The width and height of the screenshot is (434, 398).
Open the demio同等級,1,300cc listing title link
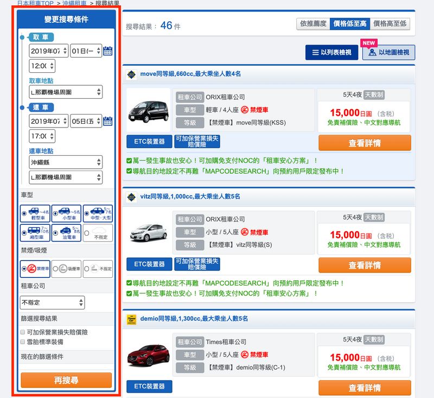pos(194,319)
